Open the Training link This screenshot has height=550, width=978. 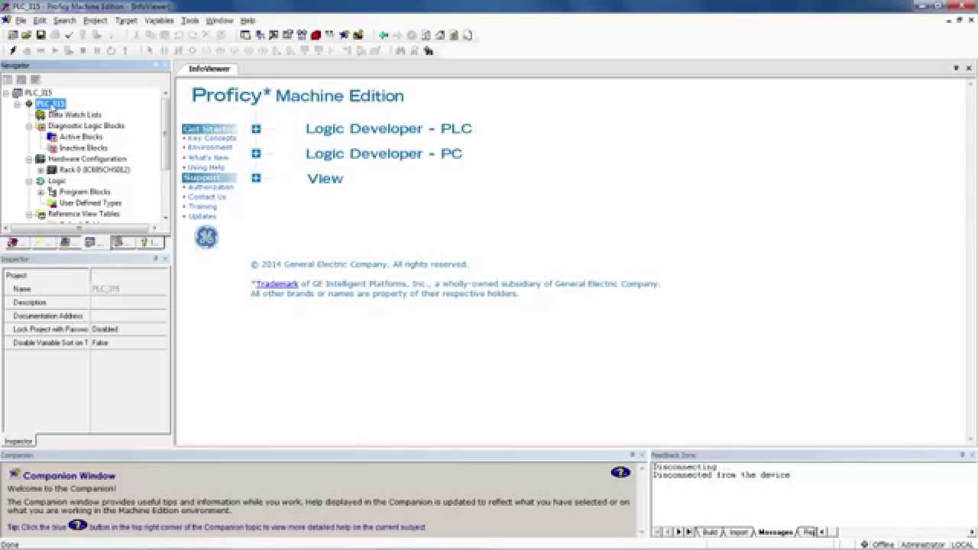(202, 207)
